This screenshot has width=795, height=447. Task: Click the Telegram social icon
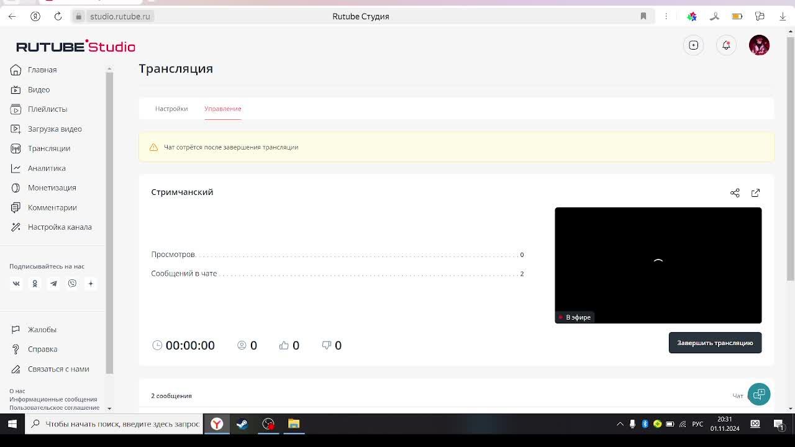(53, 284)
